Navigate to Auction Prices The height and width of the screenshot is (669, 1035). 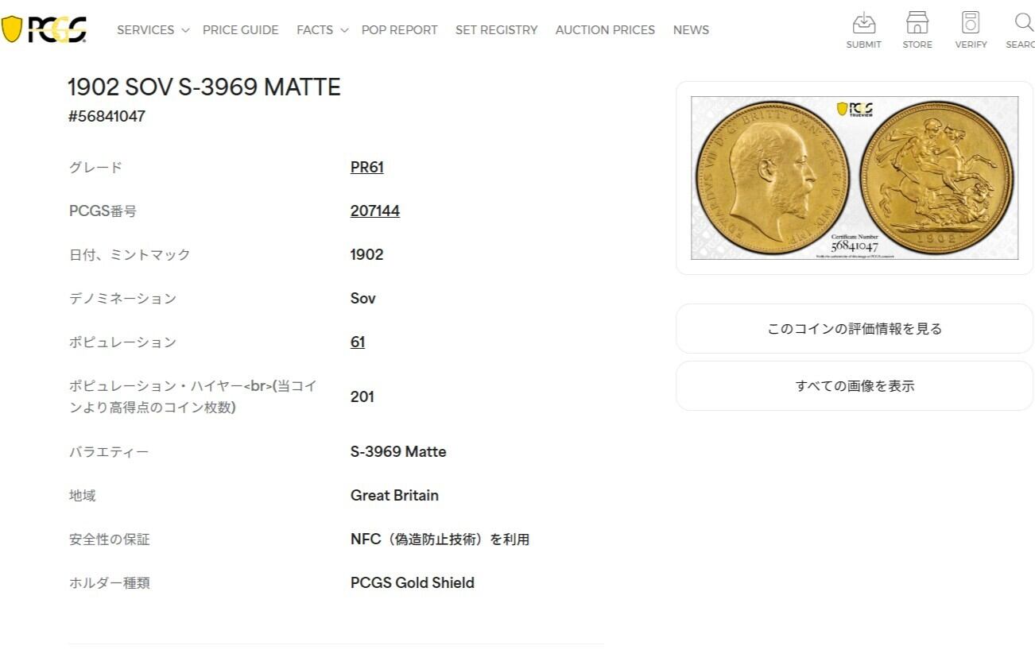pyautogui.click(x=606, y=30)
